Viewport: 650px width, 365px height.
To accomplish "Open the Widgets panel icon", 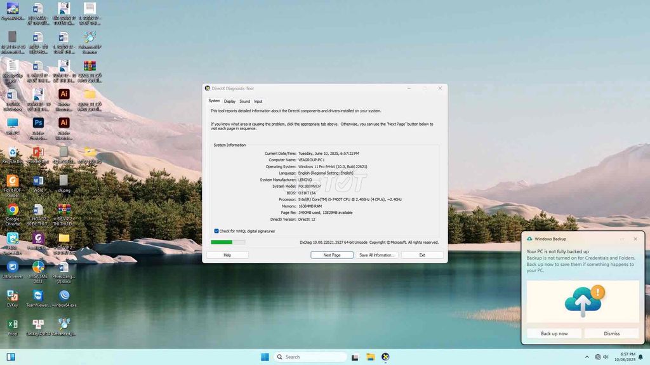I will pyautogui.click(x=11, y=357).
